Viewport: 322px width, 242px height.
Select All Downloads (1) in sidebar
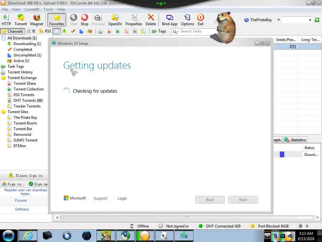(22, 38)
